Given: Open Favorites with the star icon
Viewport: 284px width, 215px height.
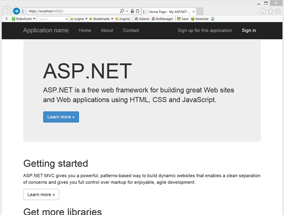Looking at the screenshot, I should 271,11.
